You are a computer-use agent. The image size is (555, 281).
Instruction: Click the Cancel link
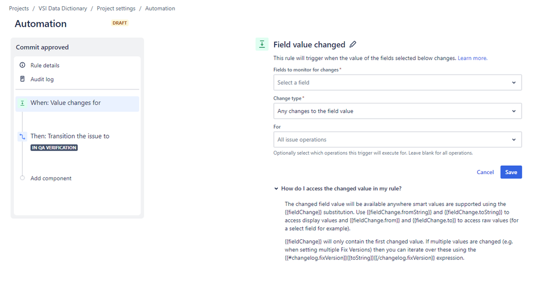(x=485, y=172)
